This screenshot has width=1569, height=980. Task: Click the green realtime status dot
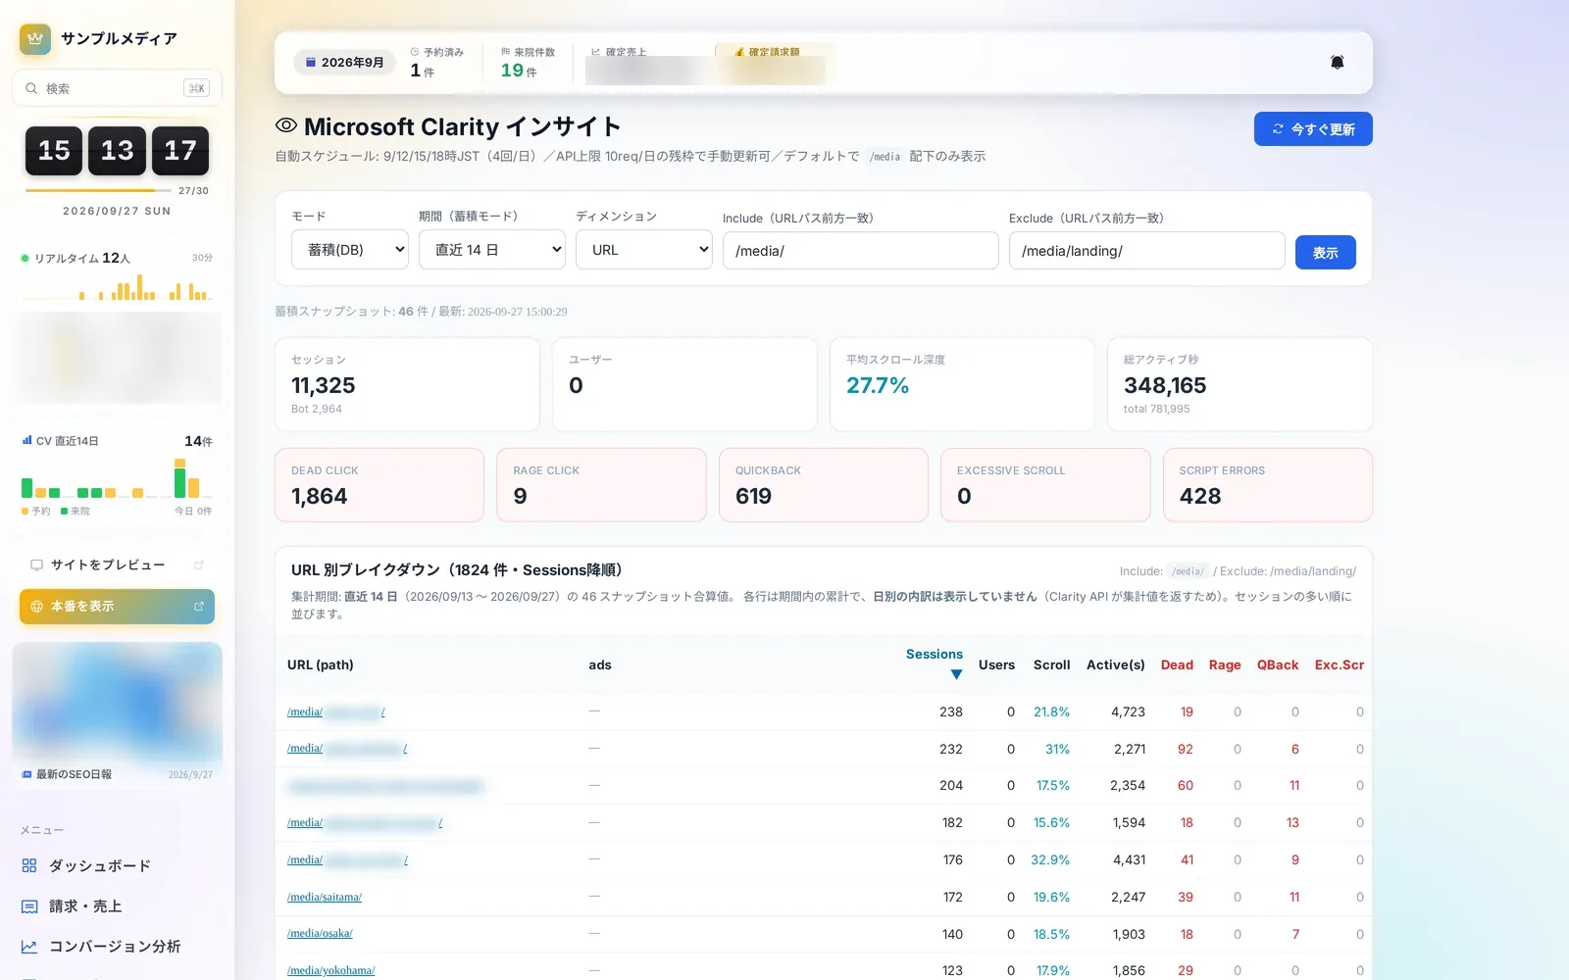tap(25, 258)
